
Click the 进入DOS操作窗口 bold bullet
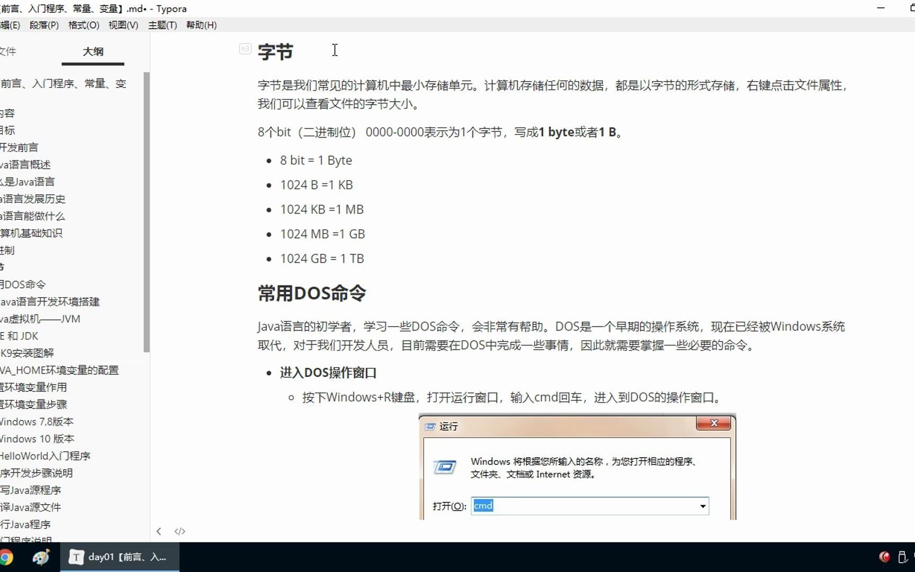328,373
